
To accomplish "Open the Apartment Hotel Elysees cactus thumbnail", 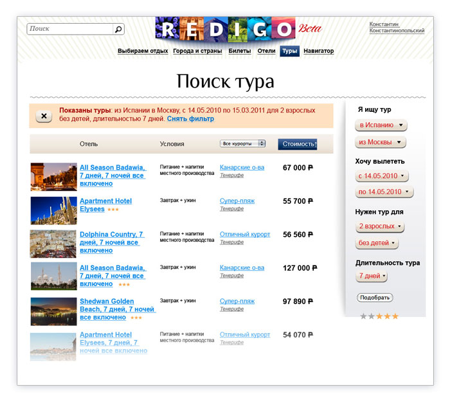I will pyautogui.click(x=53, y=210).
